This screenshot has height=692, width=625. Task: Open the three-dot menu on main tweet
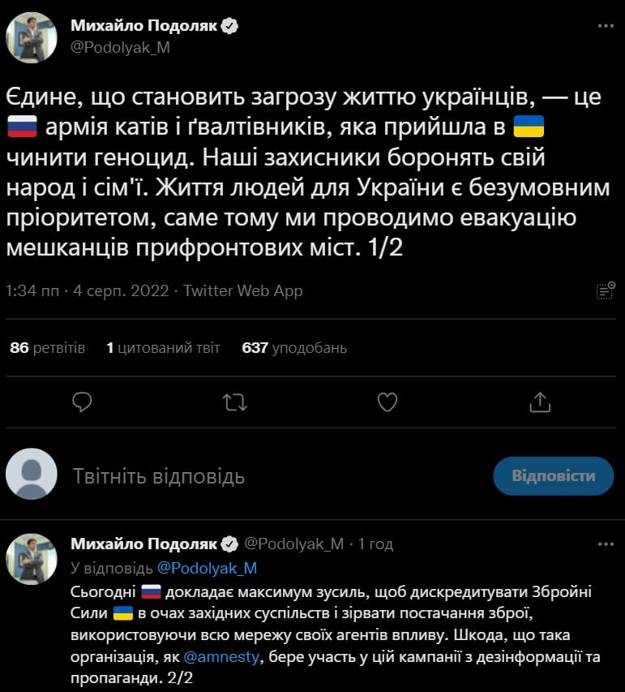point(606,26)
